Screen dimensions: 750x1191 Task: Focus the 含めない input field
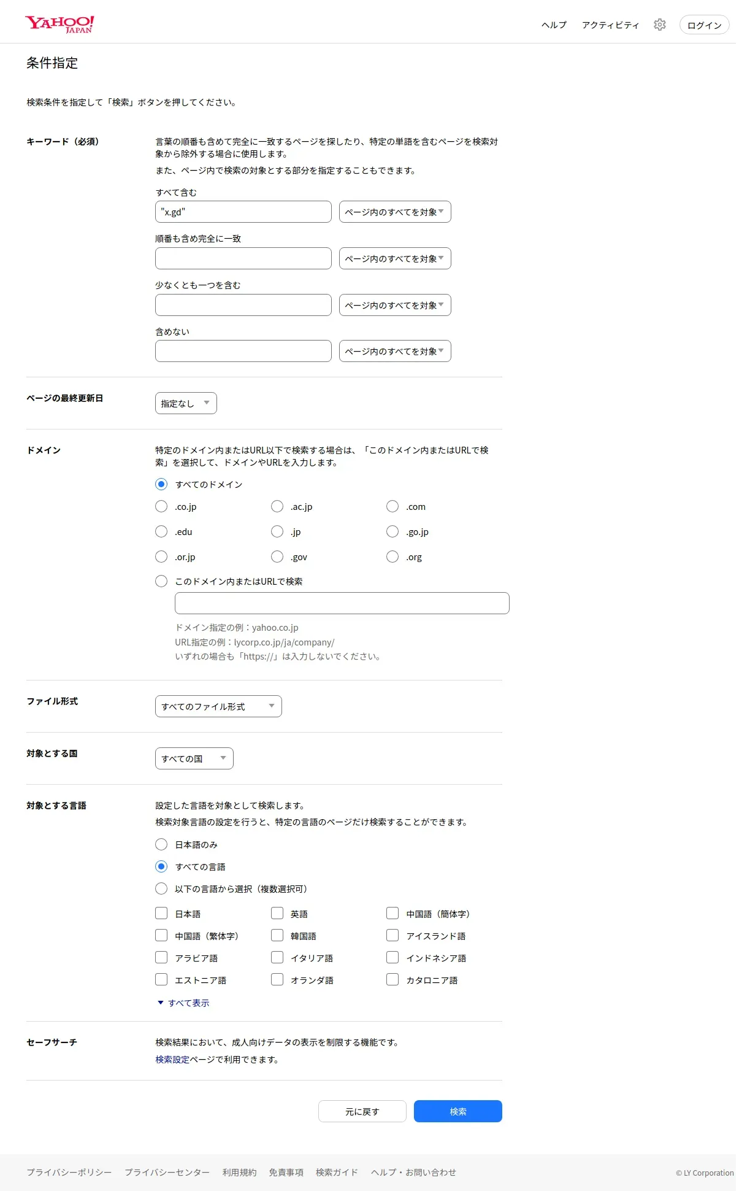tap(243, 351)
